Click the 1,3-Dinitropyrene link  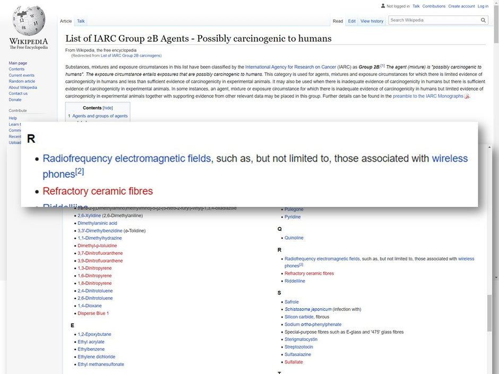tap(94, 268)
